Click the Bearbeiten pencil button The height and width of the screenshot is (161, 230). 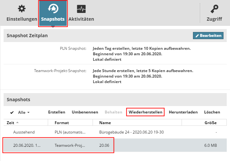(208, 36)
